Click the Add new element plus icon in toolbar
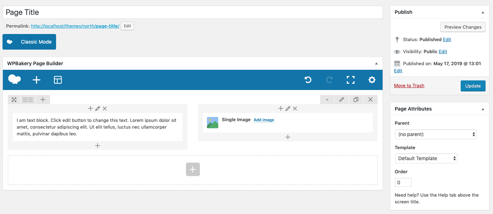 coord(37,80)
